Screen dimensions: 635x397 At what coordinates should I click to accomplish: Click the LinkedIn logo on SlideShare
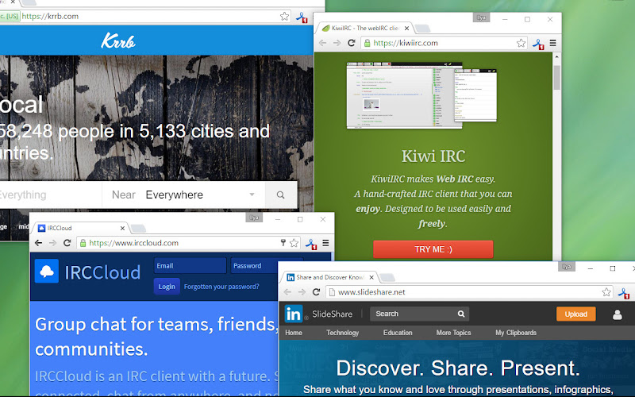tap(294, 314)
